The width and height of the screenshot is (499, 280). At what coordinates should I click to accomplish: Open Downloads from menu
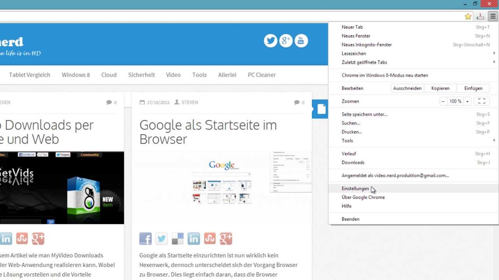414,162
